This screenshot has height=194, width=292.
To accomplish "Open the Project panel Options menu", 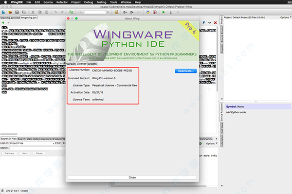I will click(x=286, y=18).
